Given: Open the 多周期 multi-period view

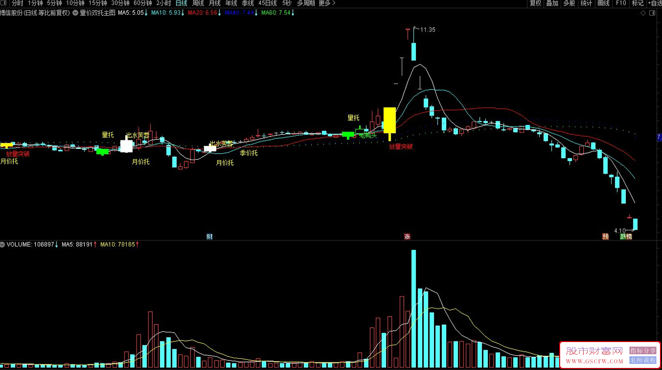Looking at the screenshot, I should 306,3.
